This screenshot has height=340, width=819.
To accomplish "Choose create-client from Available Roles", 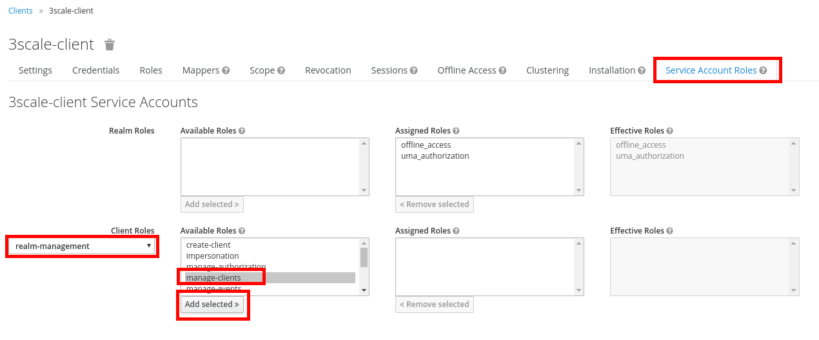I will tap(208, 245).
